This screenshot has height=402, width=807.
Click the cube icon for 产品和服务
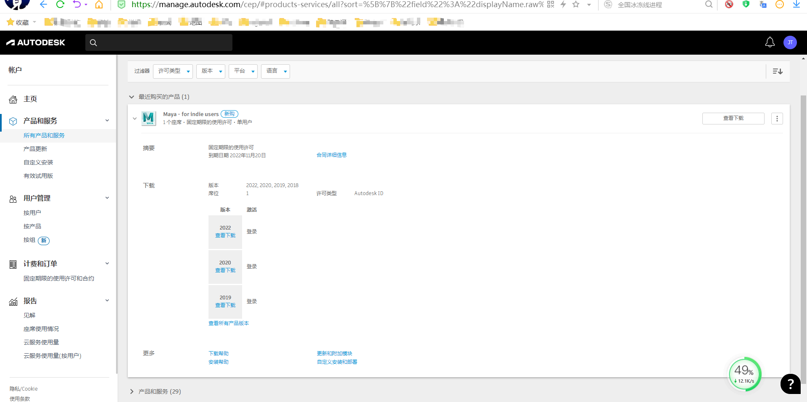[13, 121]
